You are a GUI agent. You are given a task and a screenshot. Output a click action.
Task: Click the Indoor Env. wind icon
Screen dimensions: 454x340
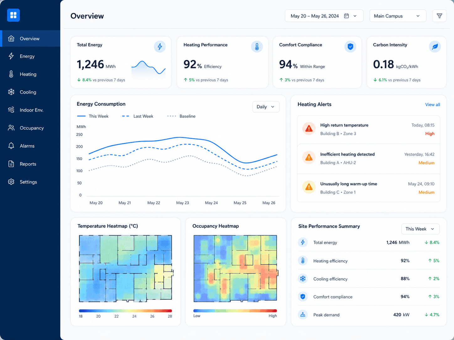click(11, 110)
